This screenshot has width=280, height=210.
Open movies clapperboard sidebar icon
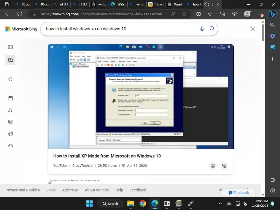[10, 98]
